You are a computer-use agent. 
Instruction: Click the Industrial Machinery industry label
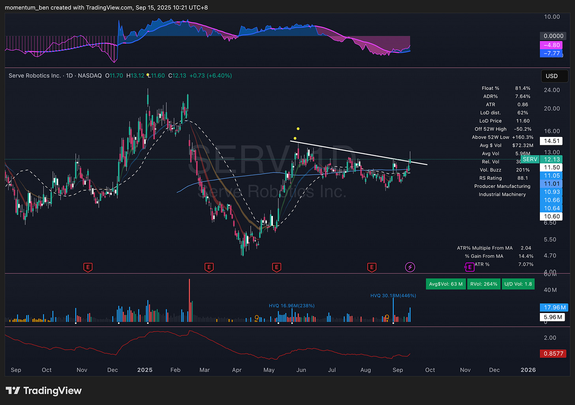tap(502, 194)
